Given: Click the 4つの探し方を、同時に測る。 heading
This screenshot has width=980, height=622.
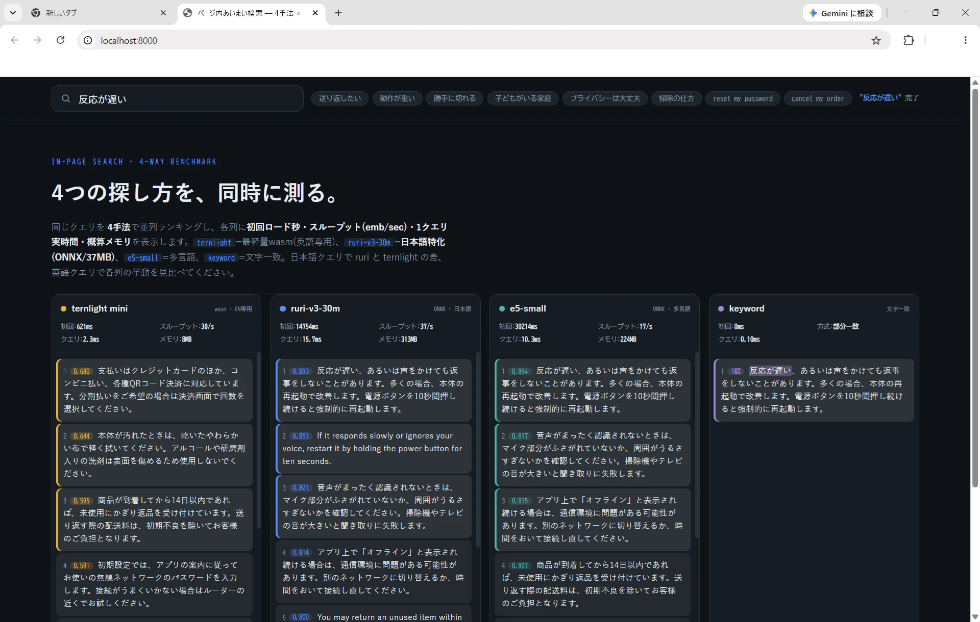Looking at the screenshot, I should click(x=194, y=193).
